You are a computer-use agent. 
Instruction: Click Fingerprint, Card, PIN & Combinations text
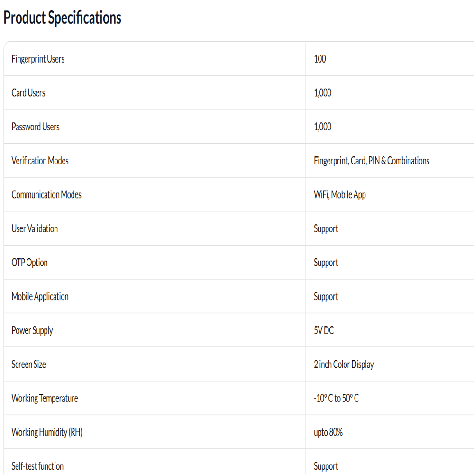pyautogui.click(x=372, y=161)
